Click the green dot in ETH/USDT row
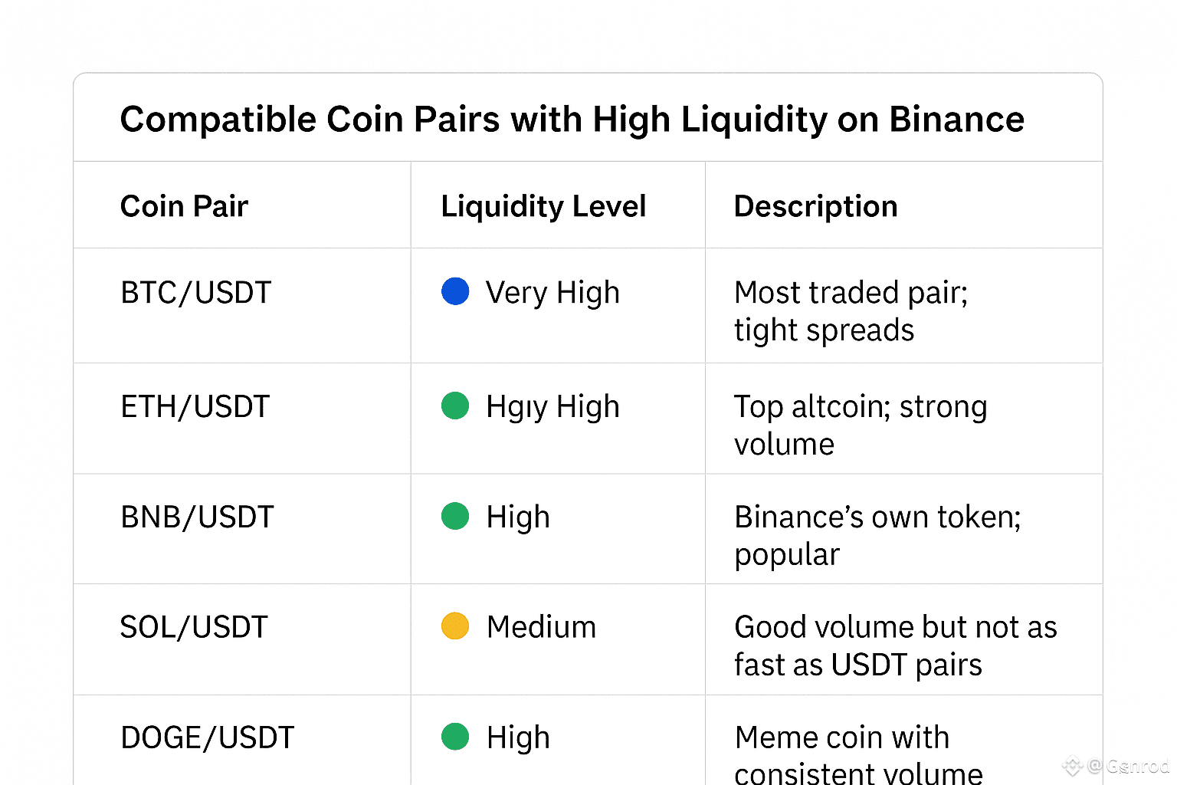Screen dimensions: 1177x785 tap(455, 406)
